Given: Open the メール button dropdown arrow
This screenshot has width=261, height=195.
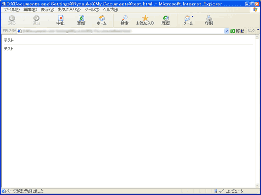Looking at the screenshot, I should tap(192, 16).
